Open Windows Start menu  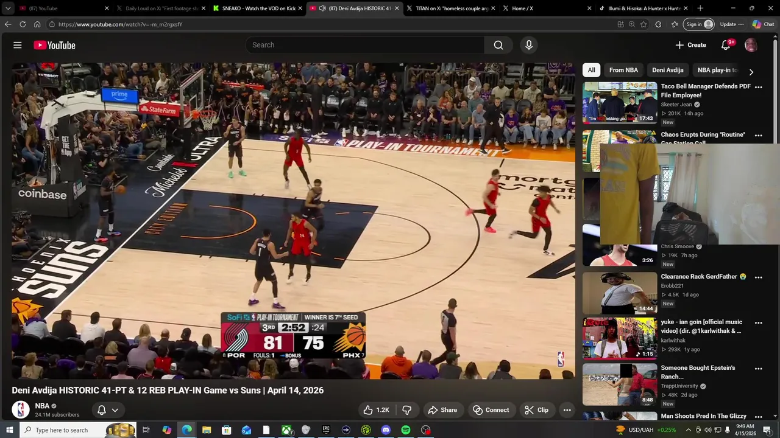click(9, 430)
